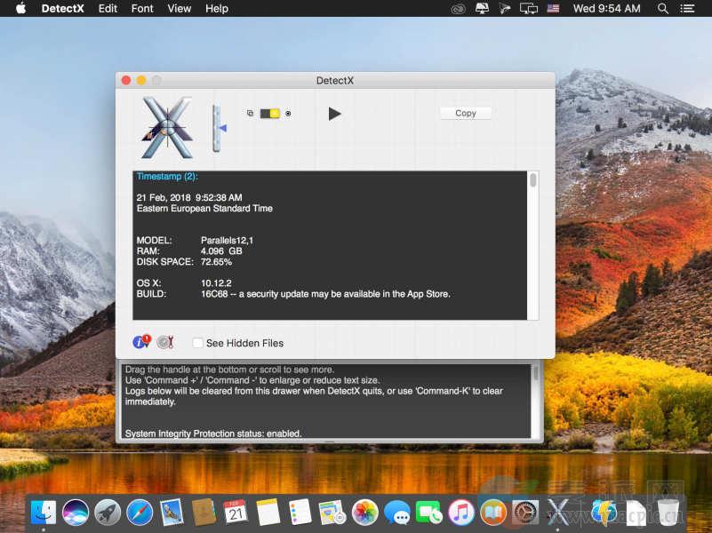
Task: Open the Edit menu
Action: 108,9
